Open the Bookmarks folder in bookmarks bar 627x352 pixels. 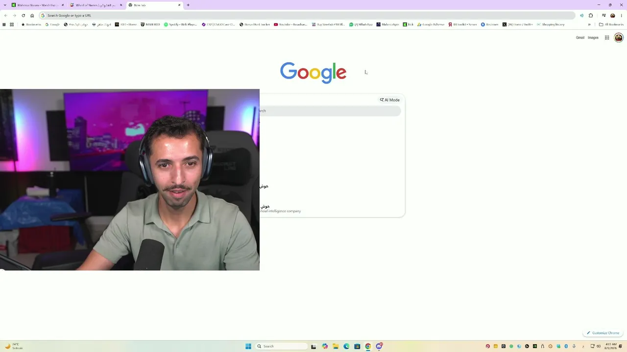click(x=31, y=24)
